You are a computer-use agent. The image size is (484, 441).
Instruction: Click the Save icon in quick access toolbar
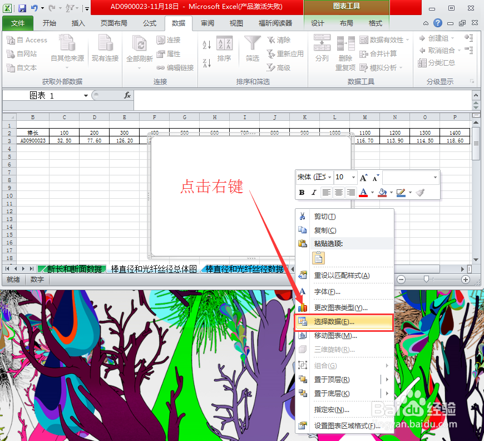coord(22,8)
